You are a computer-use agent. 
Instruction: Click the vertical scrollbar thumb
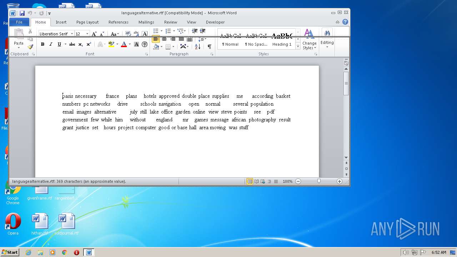tap(346, 84)
